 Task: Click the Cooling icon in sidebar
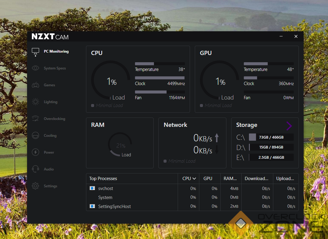pos(35,136)
